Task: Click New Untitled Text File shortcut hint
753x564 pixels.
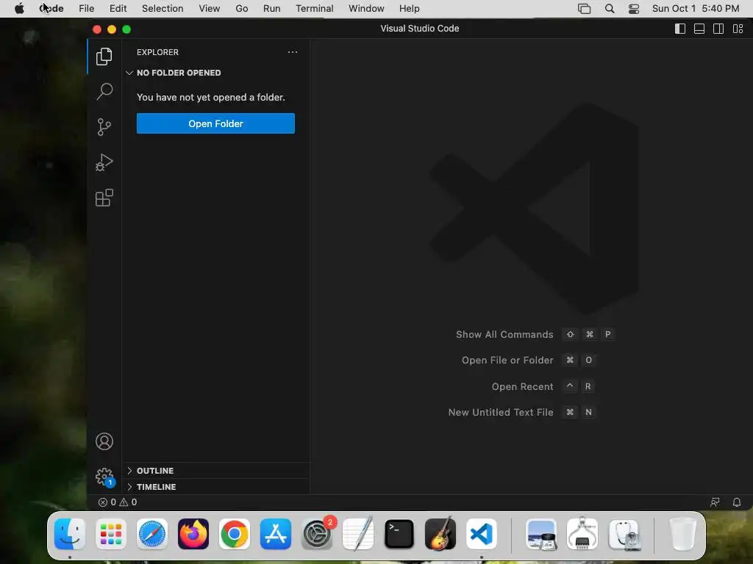Action: click(521, 413)
